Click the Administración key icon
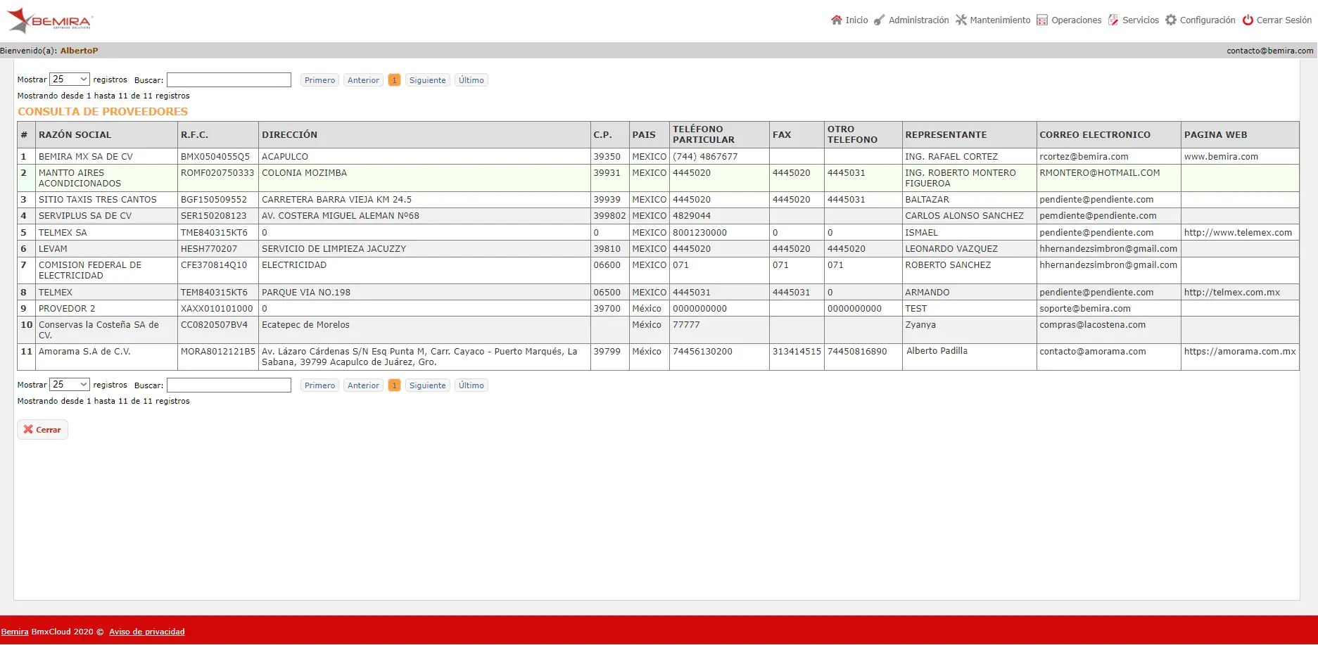The width and height of the screenshot is (1318, 645). click(x=880, y=20)
